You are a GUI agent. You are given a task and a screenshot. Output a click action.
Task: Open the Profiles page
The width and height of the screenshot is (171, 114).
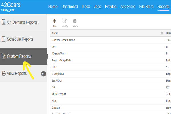click(x=111, y=7)
